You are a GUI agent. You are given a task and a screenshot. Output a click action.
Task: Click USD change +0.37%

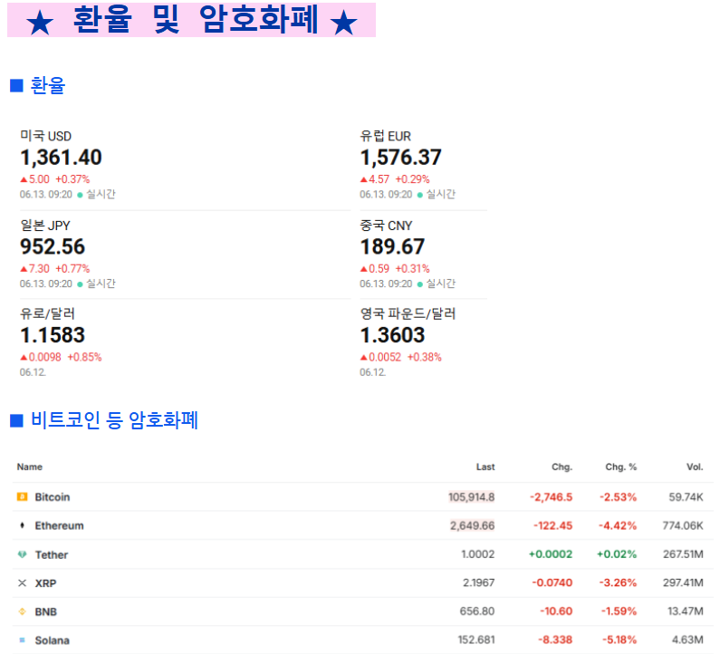pyautogui.click(x=72, y=179)
